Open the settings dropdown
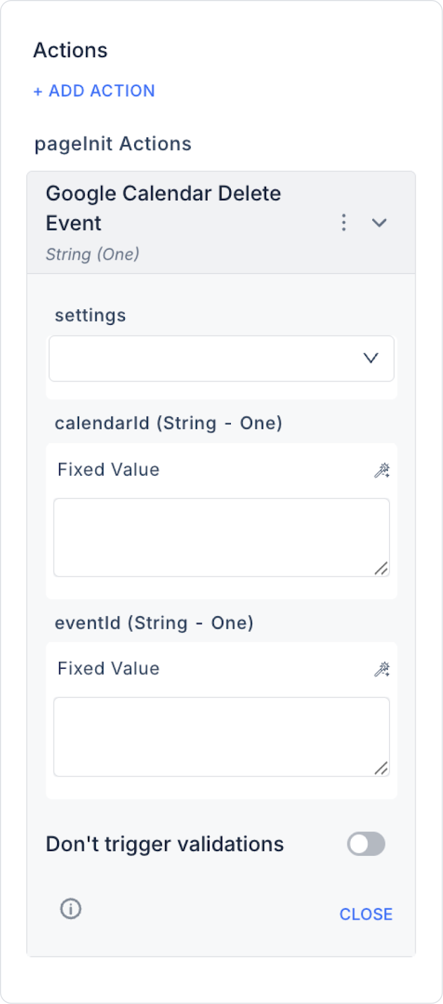Image resolution: width=443 pixels, height=1004 pixels. [221, 358]
